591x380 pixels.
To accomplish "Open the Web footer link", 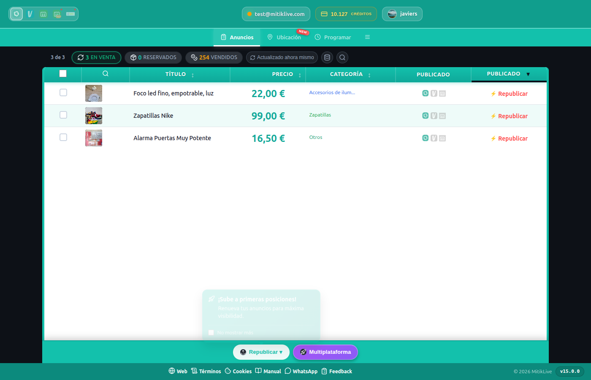I will pyautogui.click(x=178, y=371).
